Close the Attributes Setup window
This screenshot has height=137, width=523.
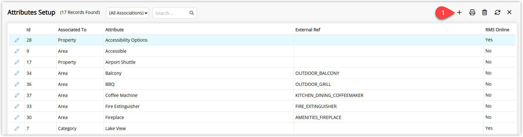point(509,12)
